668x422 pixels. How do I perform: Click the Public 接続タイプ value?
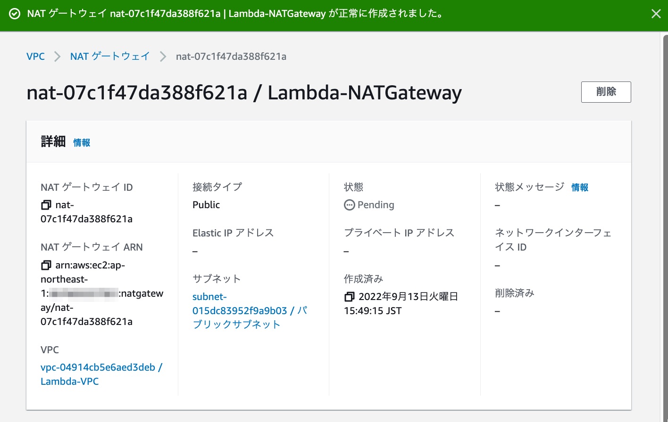pyautogui.click(x=206, y=204)
